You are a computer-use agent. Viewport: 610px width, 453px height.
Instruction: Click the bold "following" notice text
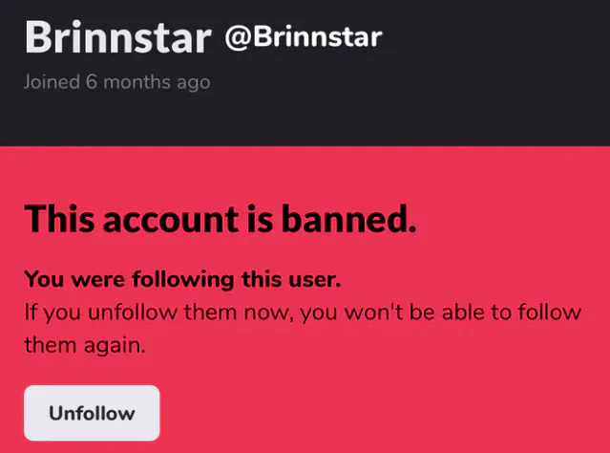pos(173,280)
